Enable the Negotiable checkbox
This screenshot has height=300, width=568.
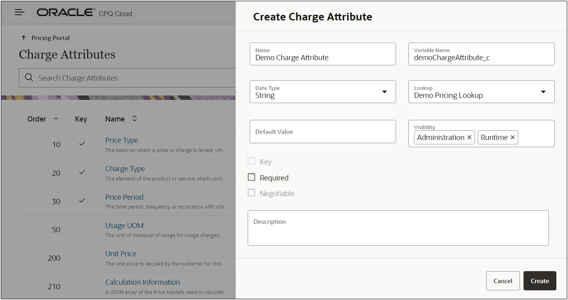click(x=252, y=193)
